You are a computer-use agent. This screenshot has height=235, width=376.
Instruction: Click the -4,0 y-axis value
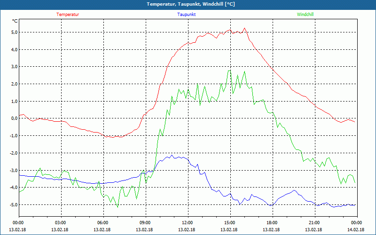(x=14, y=187)
